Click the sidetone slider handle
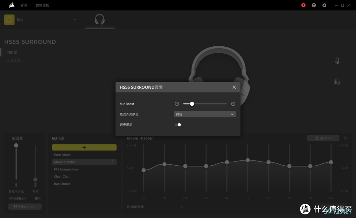356x218 pixels. tap(35, 180)
